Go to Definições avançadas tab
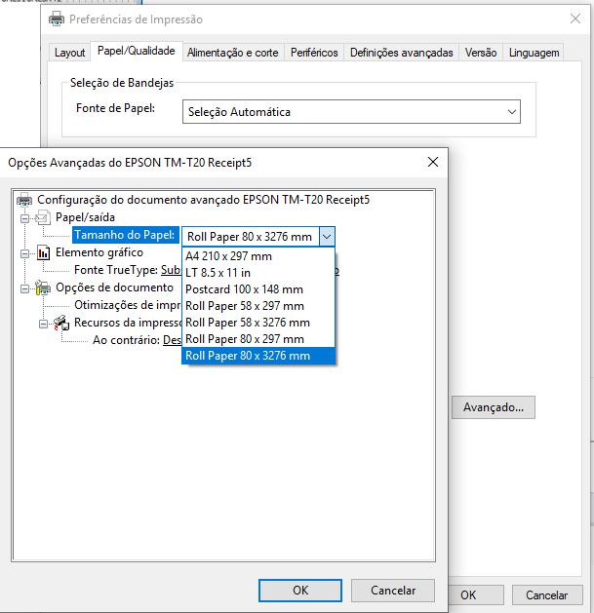Image resolution: width=594 pixels, height=613 pixels. pos(401,53)
